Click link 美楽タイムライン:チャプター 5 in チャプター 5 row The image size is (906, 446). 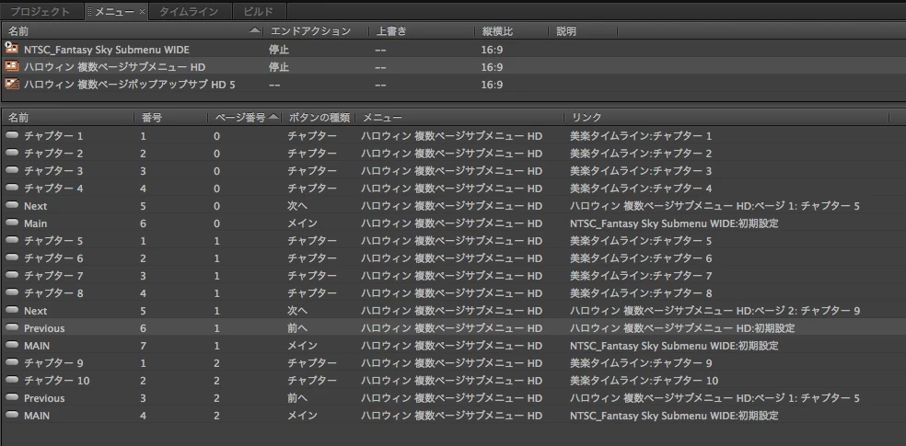[641, 241]
